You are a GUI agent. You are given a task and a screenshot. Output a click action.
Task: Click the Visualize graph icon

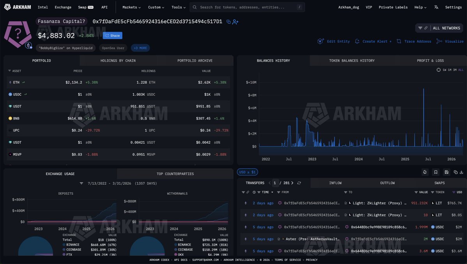[439, 41]
